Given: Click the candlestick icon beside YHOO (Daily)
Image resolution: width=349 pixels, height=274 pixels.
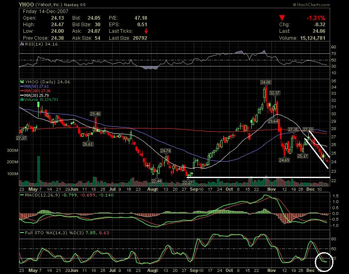Looking at the screenshot, I should pyautogui.click(x=22, y=82).
